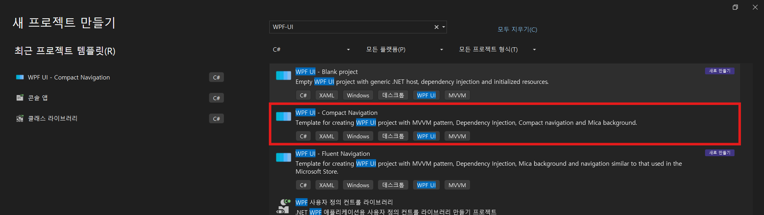The width and height of the screenshot is (764, 215).
Task: Click the XAML tag under Blank project
Action: [327, 95]
